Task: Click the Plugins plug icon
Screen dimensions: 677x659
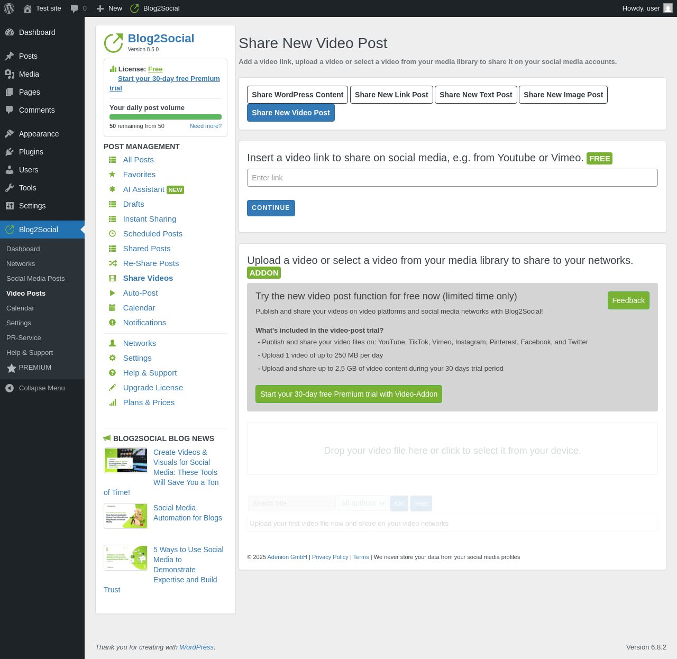Action: (10, 152)
